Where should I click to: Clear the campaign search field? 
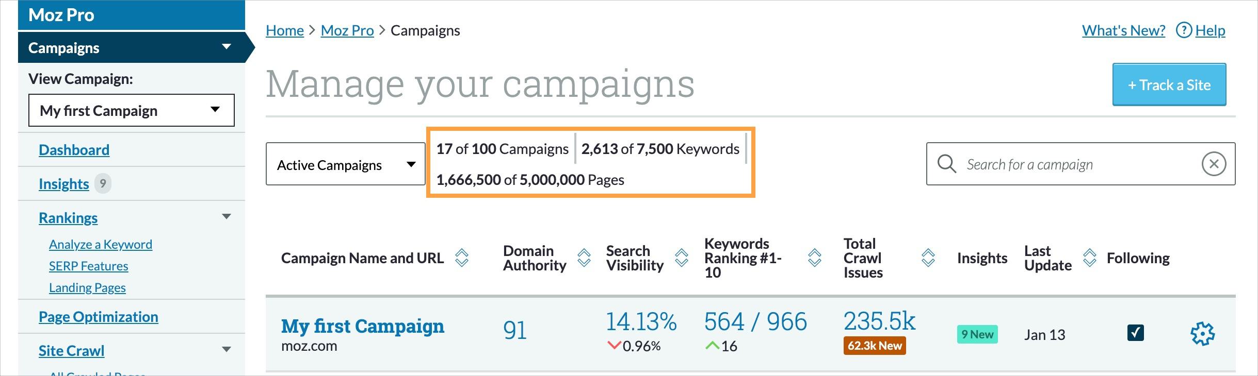click(x=1214, y=164)
